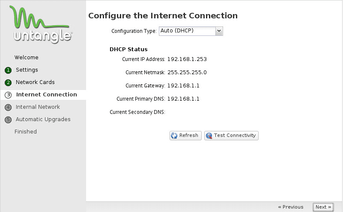Screen dimensions: 343x212
Task: Click the Refresh arrows icon
Action: tap(174, 136)
